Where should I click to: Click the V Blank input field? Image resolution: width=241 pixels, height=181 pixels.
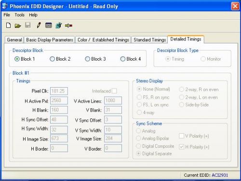point(113,110)
